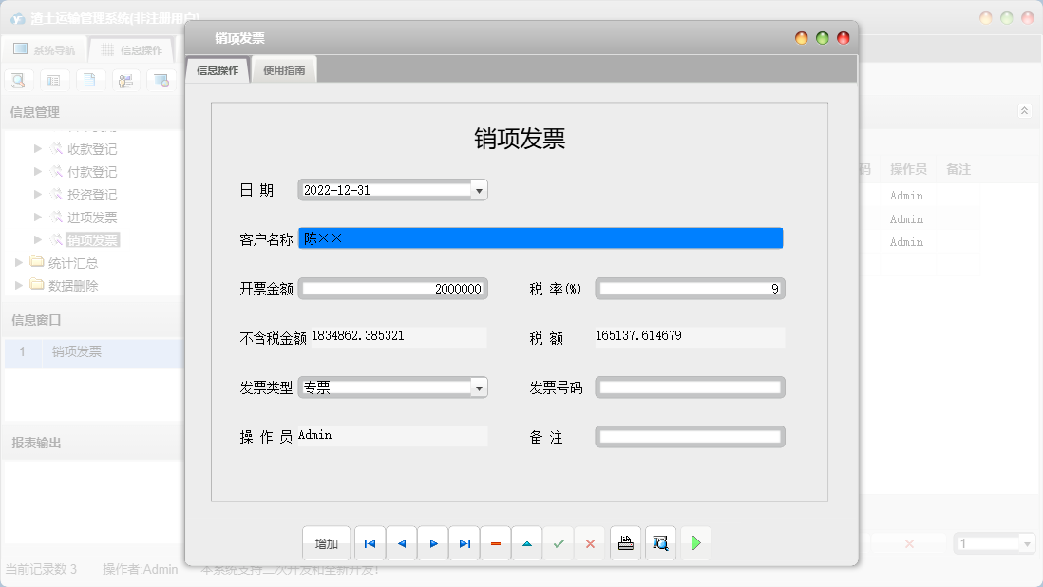
Task: Select the print icon in the bottom toolbar
Action: point(625,543)
